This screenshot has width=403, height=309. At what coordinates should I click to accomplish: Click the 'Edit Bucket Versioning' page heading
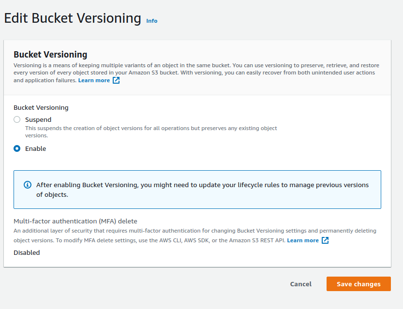[73, 18]
